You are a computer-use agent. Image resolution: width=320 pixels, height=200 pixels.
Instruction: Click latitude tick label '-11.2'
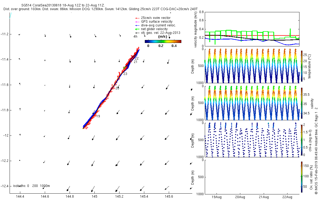[x=5, y=34]
